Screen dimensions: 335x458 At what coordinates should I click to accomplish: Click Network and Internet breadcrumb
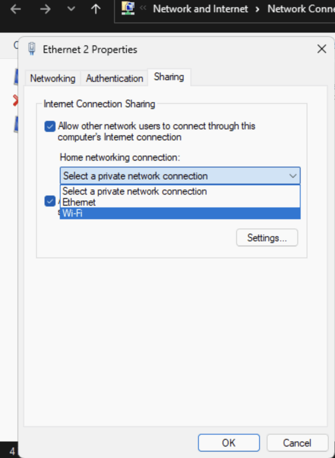201,9
